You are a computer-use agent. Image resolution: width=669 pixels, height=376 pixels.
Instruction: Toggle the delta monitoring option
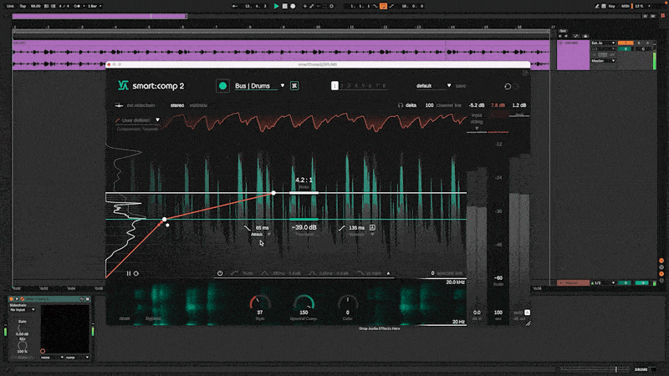pyautogui.click(x=411, y=105)
